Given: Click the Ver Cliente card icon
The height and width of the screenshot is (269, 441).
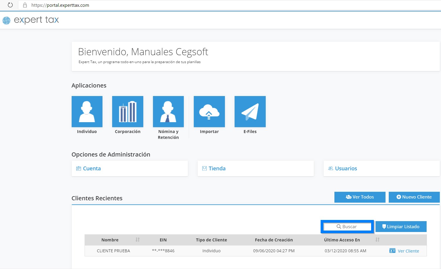Looking at the screenshot, I should tap(392, 251).
